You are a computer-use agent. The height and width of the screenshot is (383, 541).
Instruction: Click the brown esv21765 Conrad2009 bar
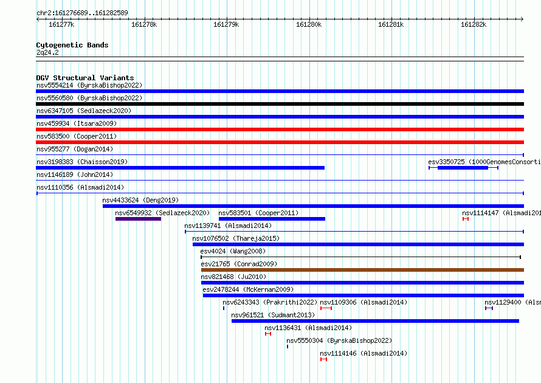(x=362, y=270)
